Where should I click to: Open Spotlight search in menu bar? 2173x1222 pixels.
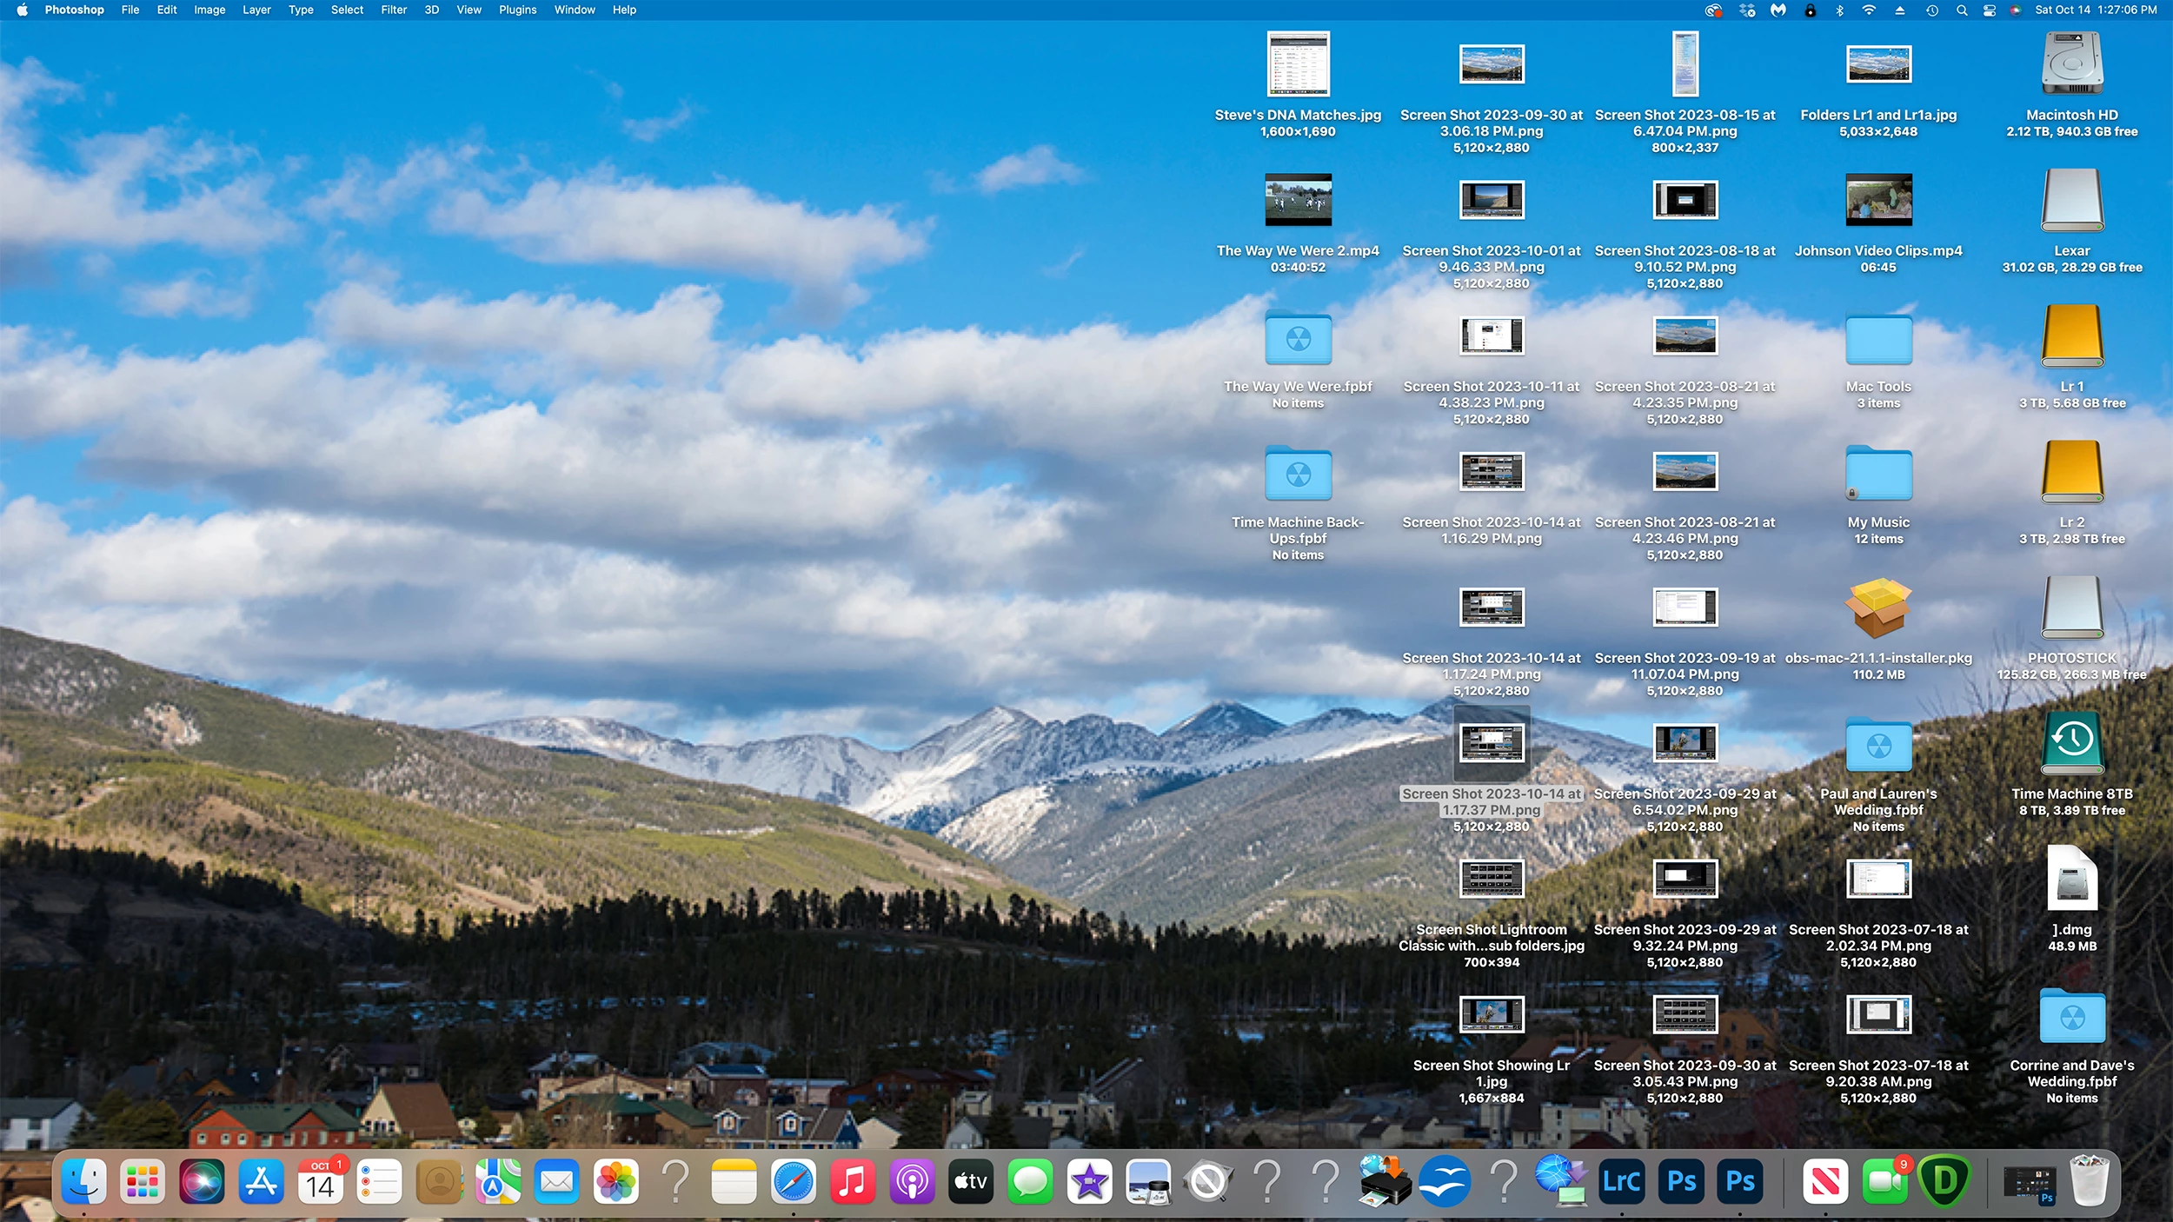1962,10
